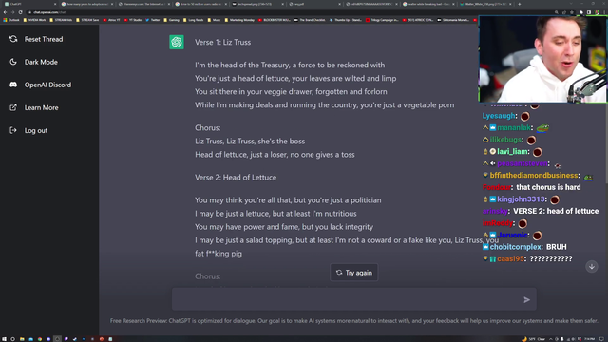Screen dimensions: 608x342
Task: Focus the chat message input field
Action: click(x=347, y=299)
